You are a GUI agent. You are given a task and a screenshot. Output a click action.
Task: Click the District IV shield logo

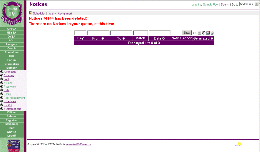(x=12, y=13)
